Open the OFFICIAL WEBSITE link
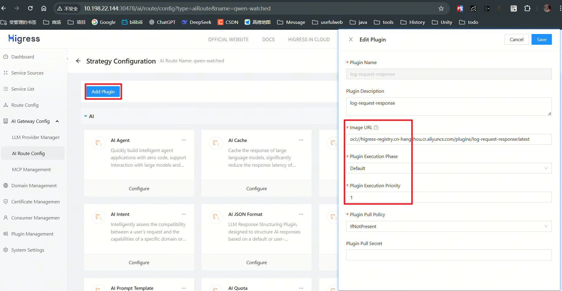562x291 pixels. (228, 39)
